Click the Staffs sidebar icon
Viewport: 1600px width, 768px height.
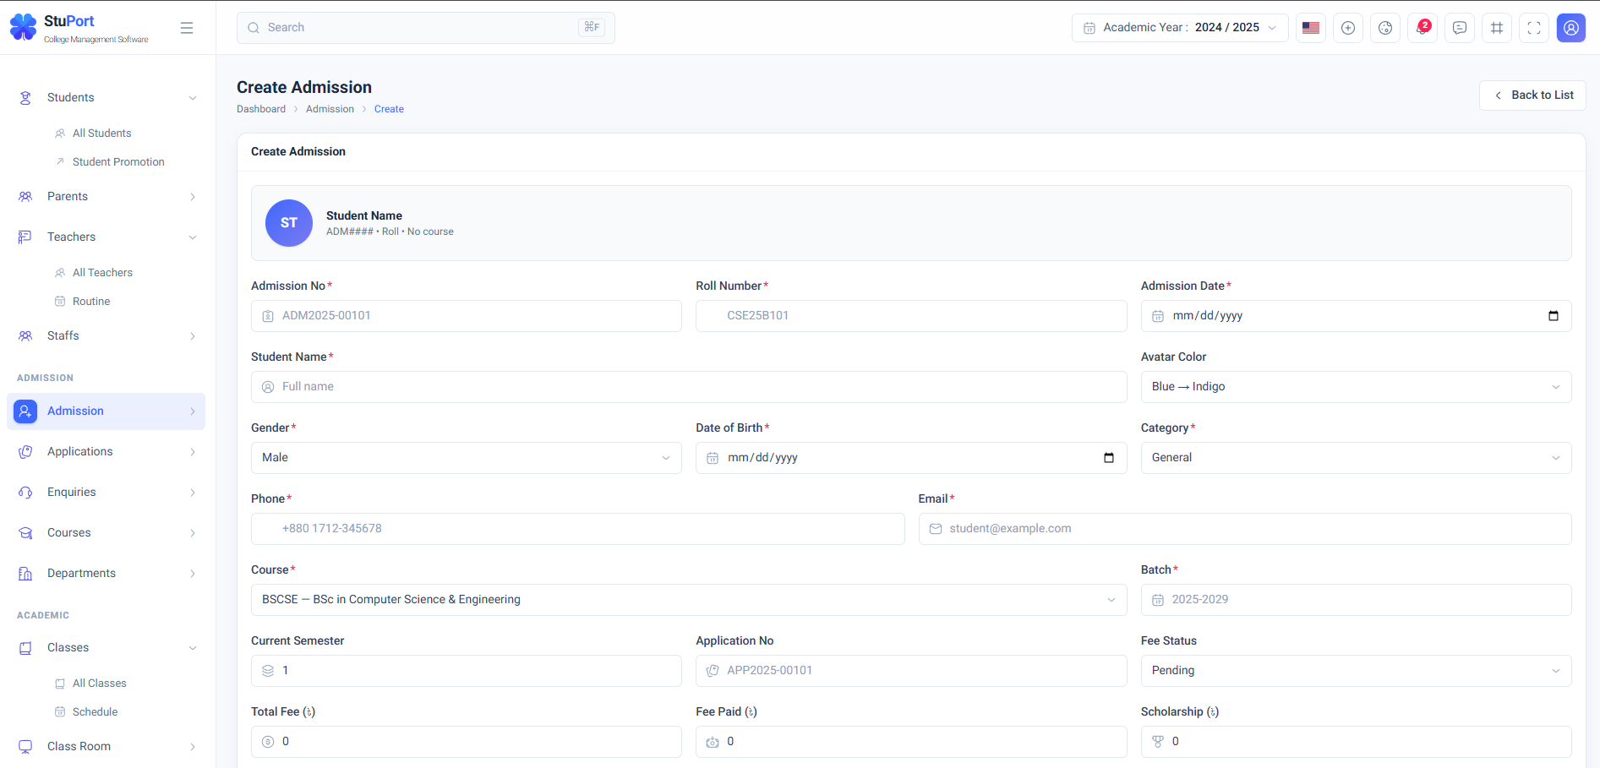click(x=25, y=336)
